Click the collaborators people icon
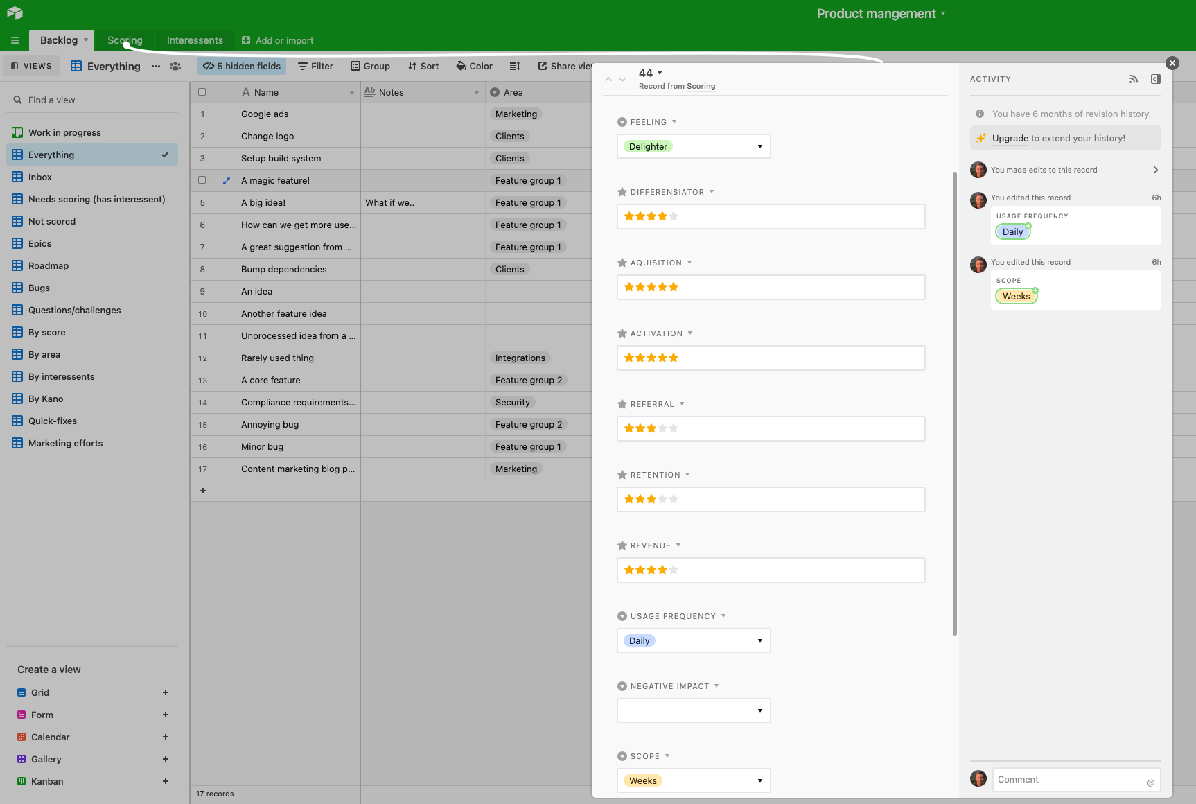Image resolution: width=1196 pixels, height=804 pixels. tap(175, 67)
